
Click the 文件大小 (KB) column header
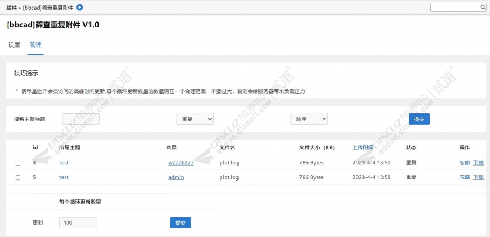[317, 148]
